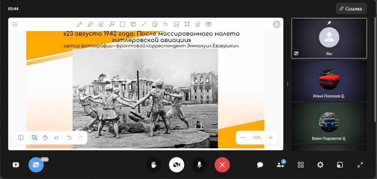Attach a file with the paperclip
Screen dimensions: 377x179
tap(198, 24)
